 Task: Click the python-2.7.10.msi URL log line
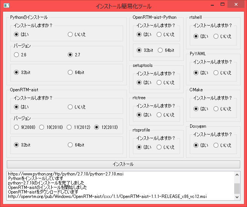click(66, 174)
